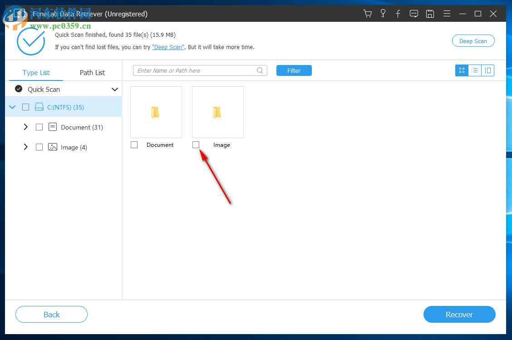Collapse the Quick Scan section
Screen dimensions: 512x340
(114, 89)
